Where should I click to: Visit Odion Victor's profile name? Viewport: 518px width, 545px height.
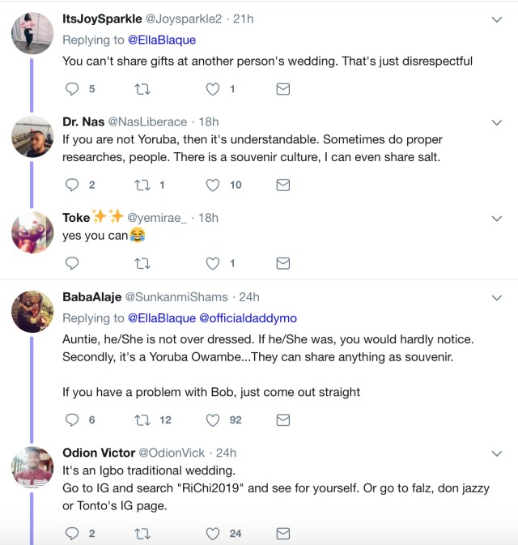(100, 452)
